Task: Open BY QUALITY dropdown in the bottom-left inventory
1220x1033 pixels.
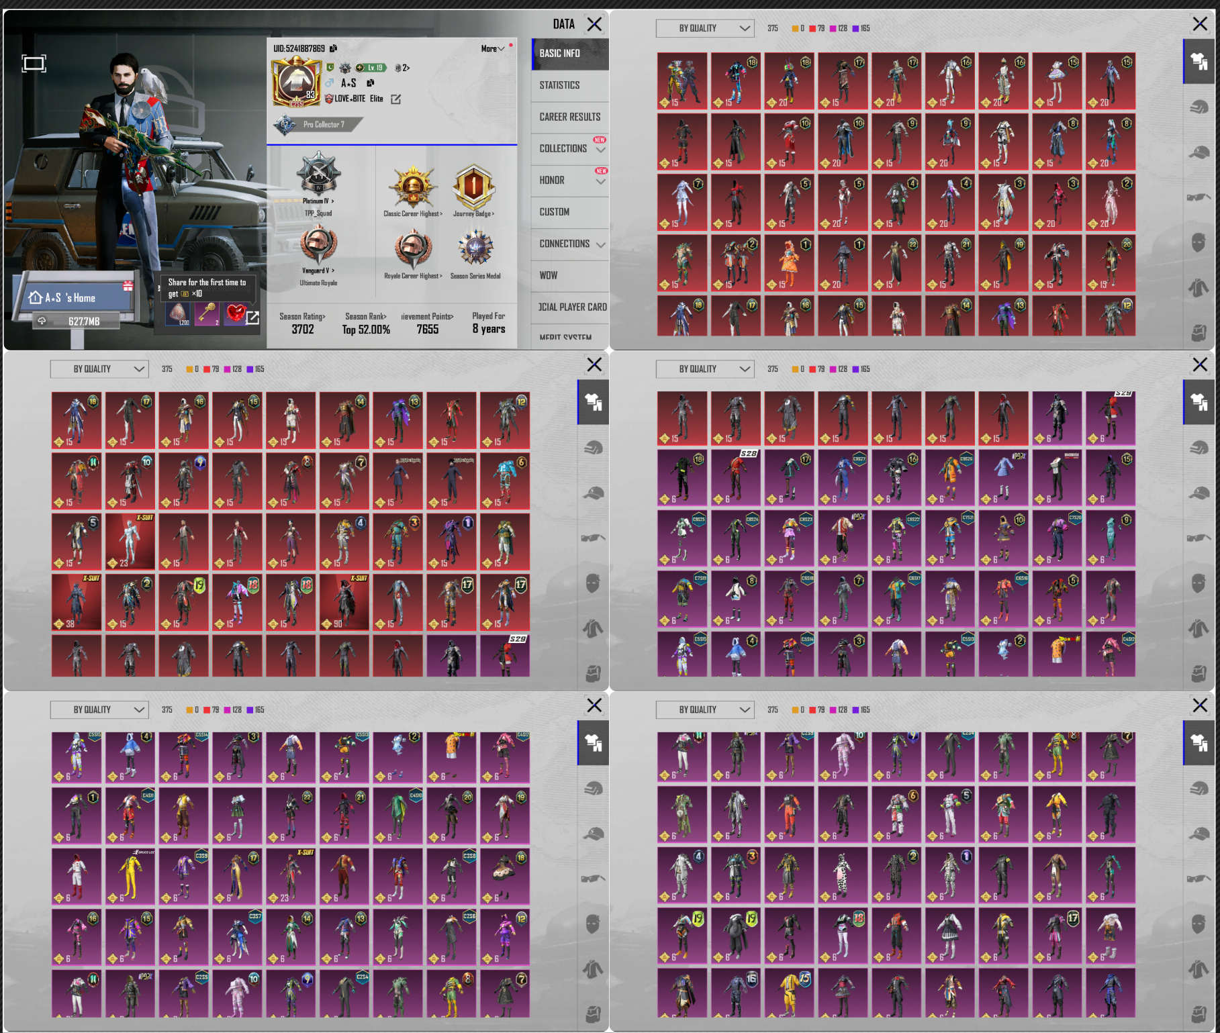Action: click(x=99, y=709)
